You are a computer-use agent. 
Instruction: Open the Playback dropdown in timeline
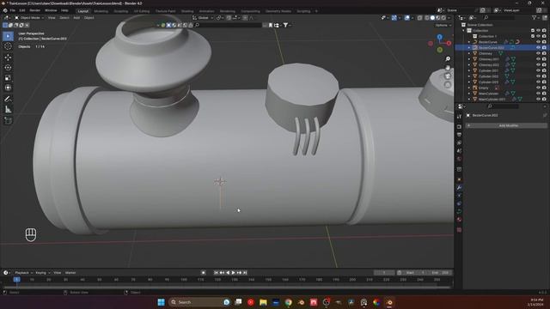(23, 273)
